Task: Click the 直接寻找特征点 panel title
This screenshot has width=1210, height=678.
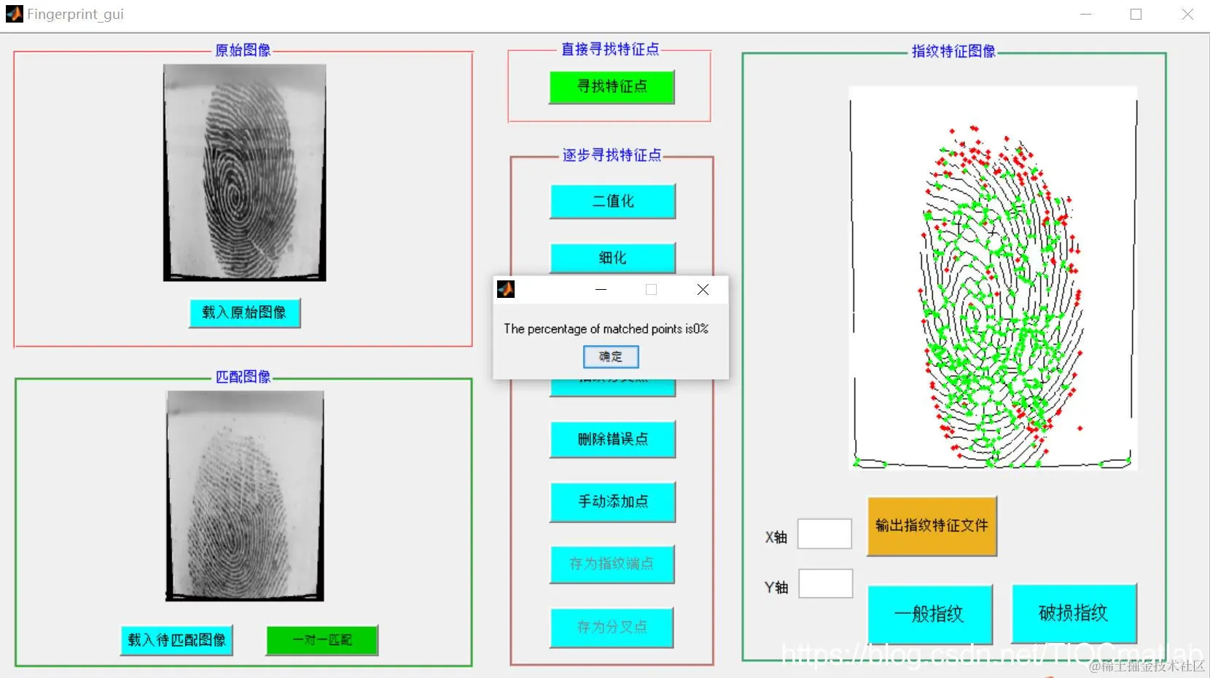Action: tap(610, 50)
